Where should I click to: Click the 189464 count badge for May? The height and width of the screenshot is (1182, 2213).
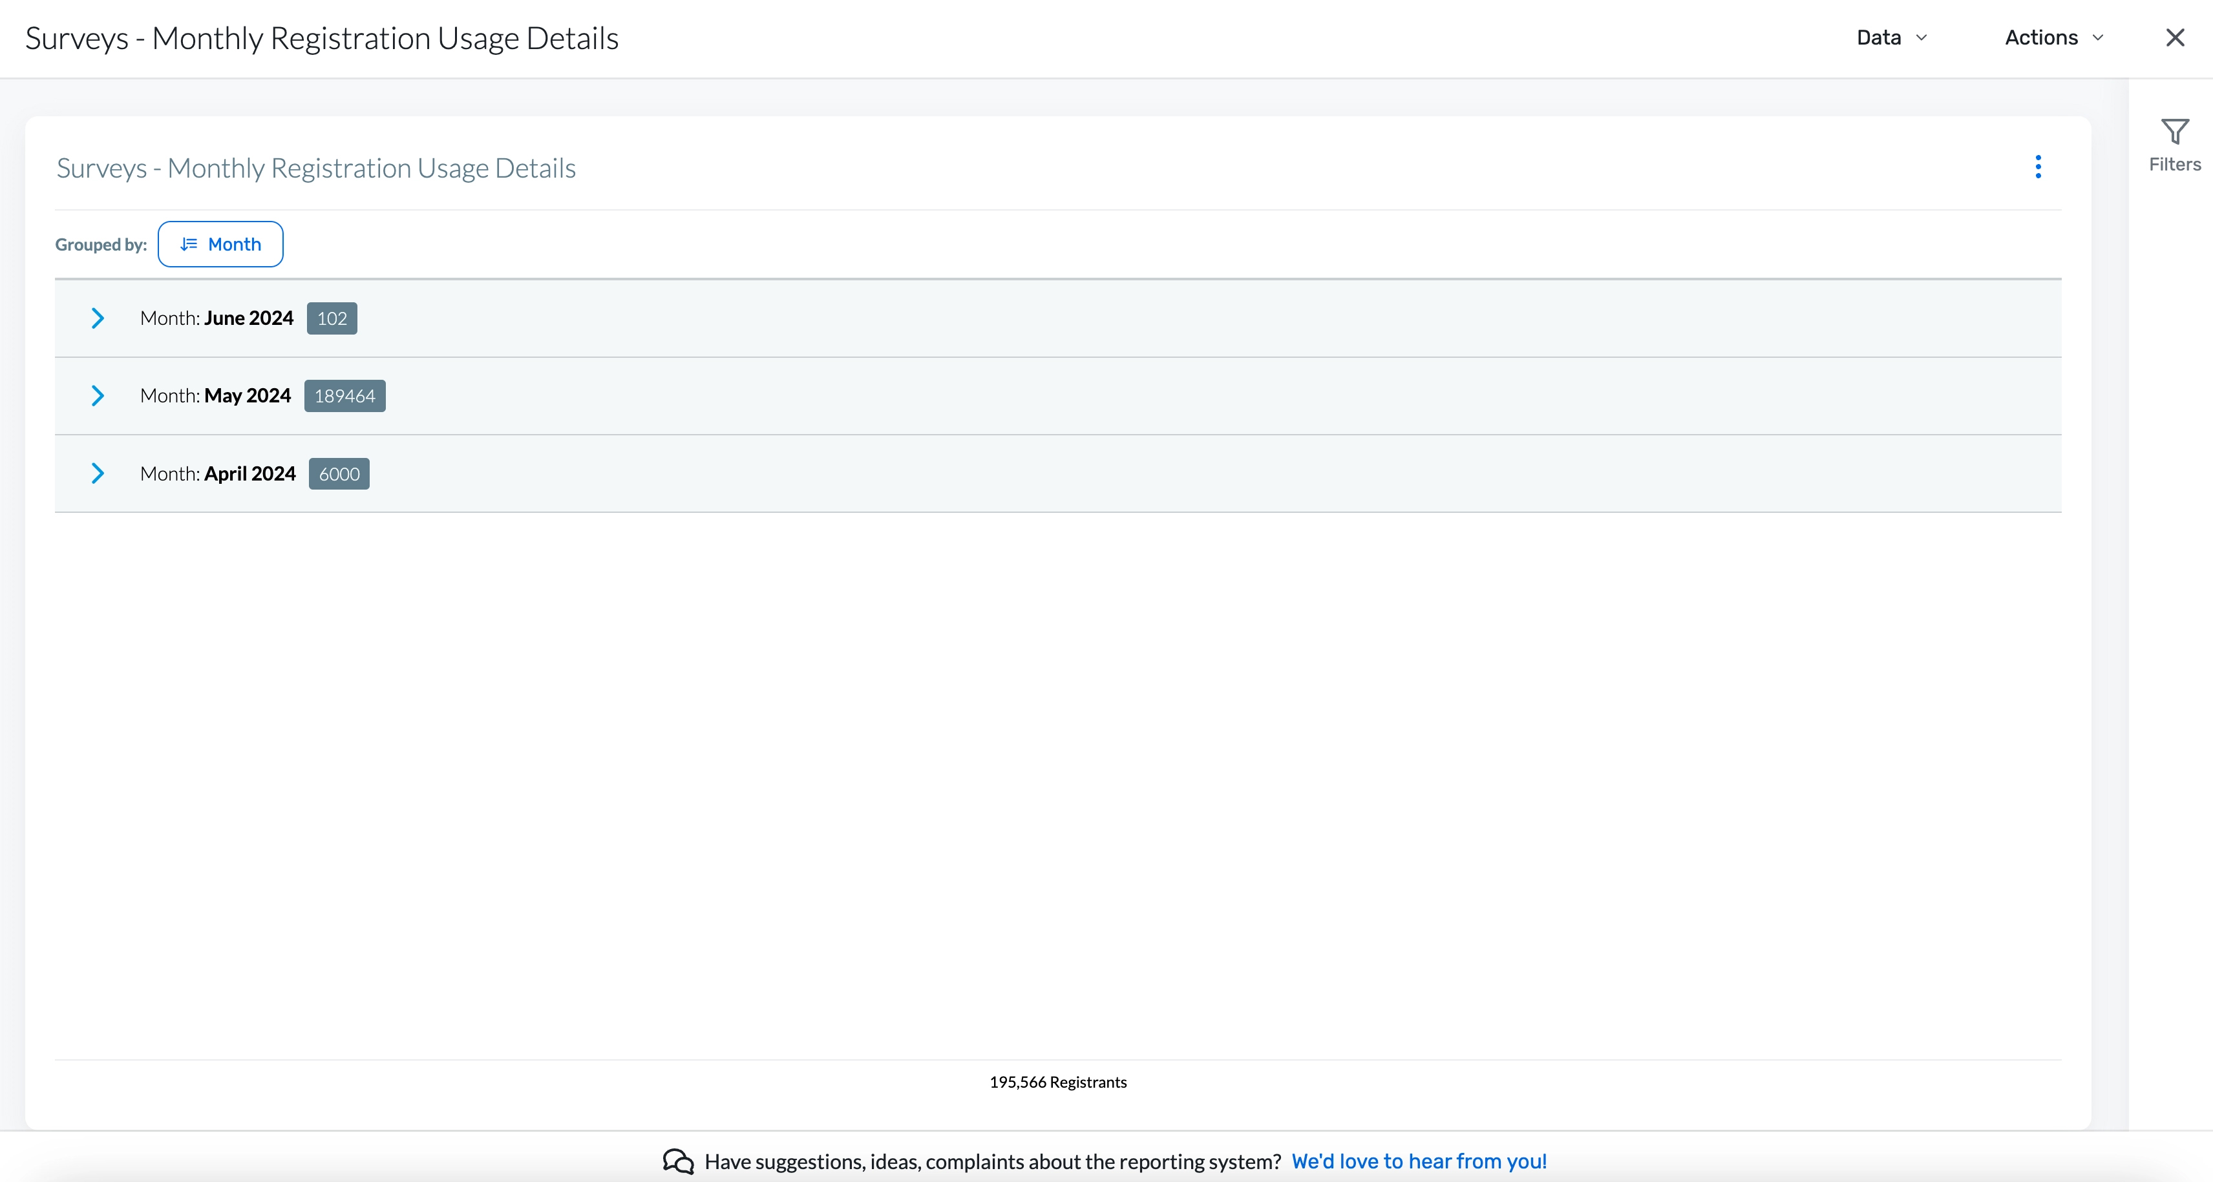pyautogui.click(x=344, y=396)
